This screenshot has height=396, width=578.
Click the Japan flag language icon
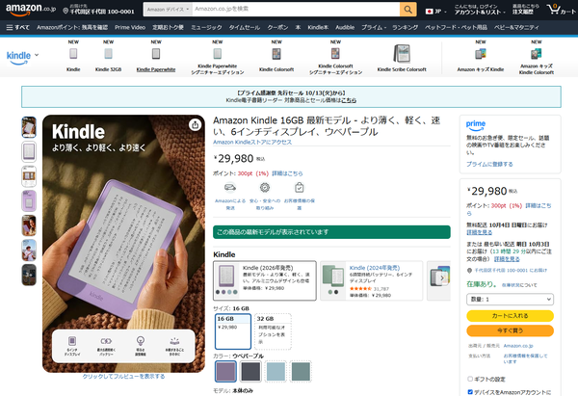tap(429, 12)
